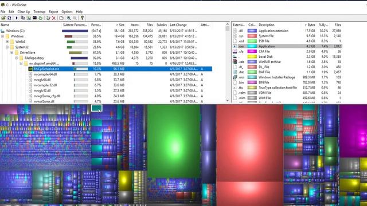Open the File menu

(3, 11)
